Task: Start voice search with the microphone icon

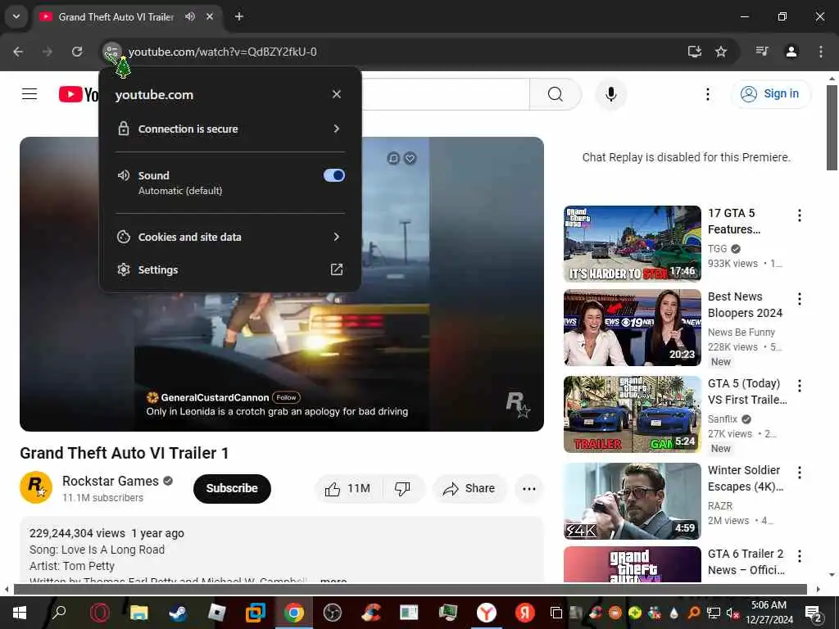Action: pos(610,94)
